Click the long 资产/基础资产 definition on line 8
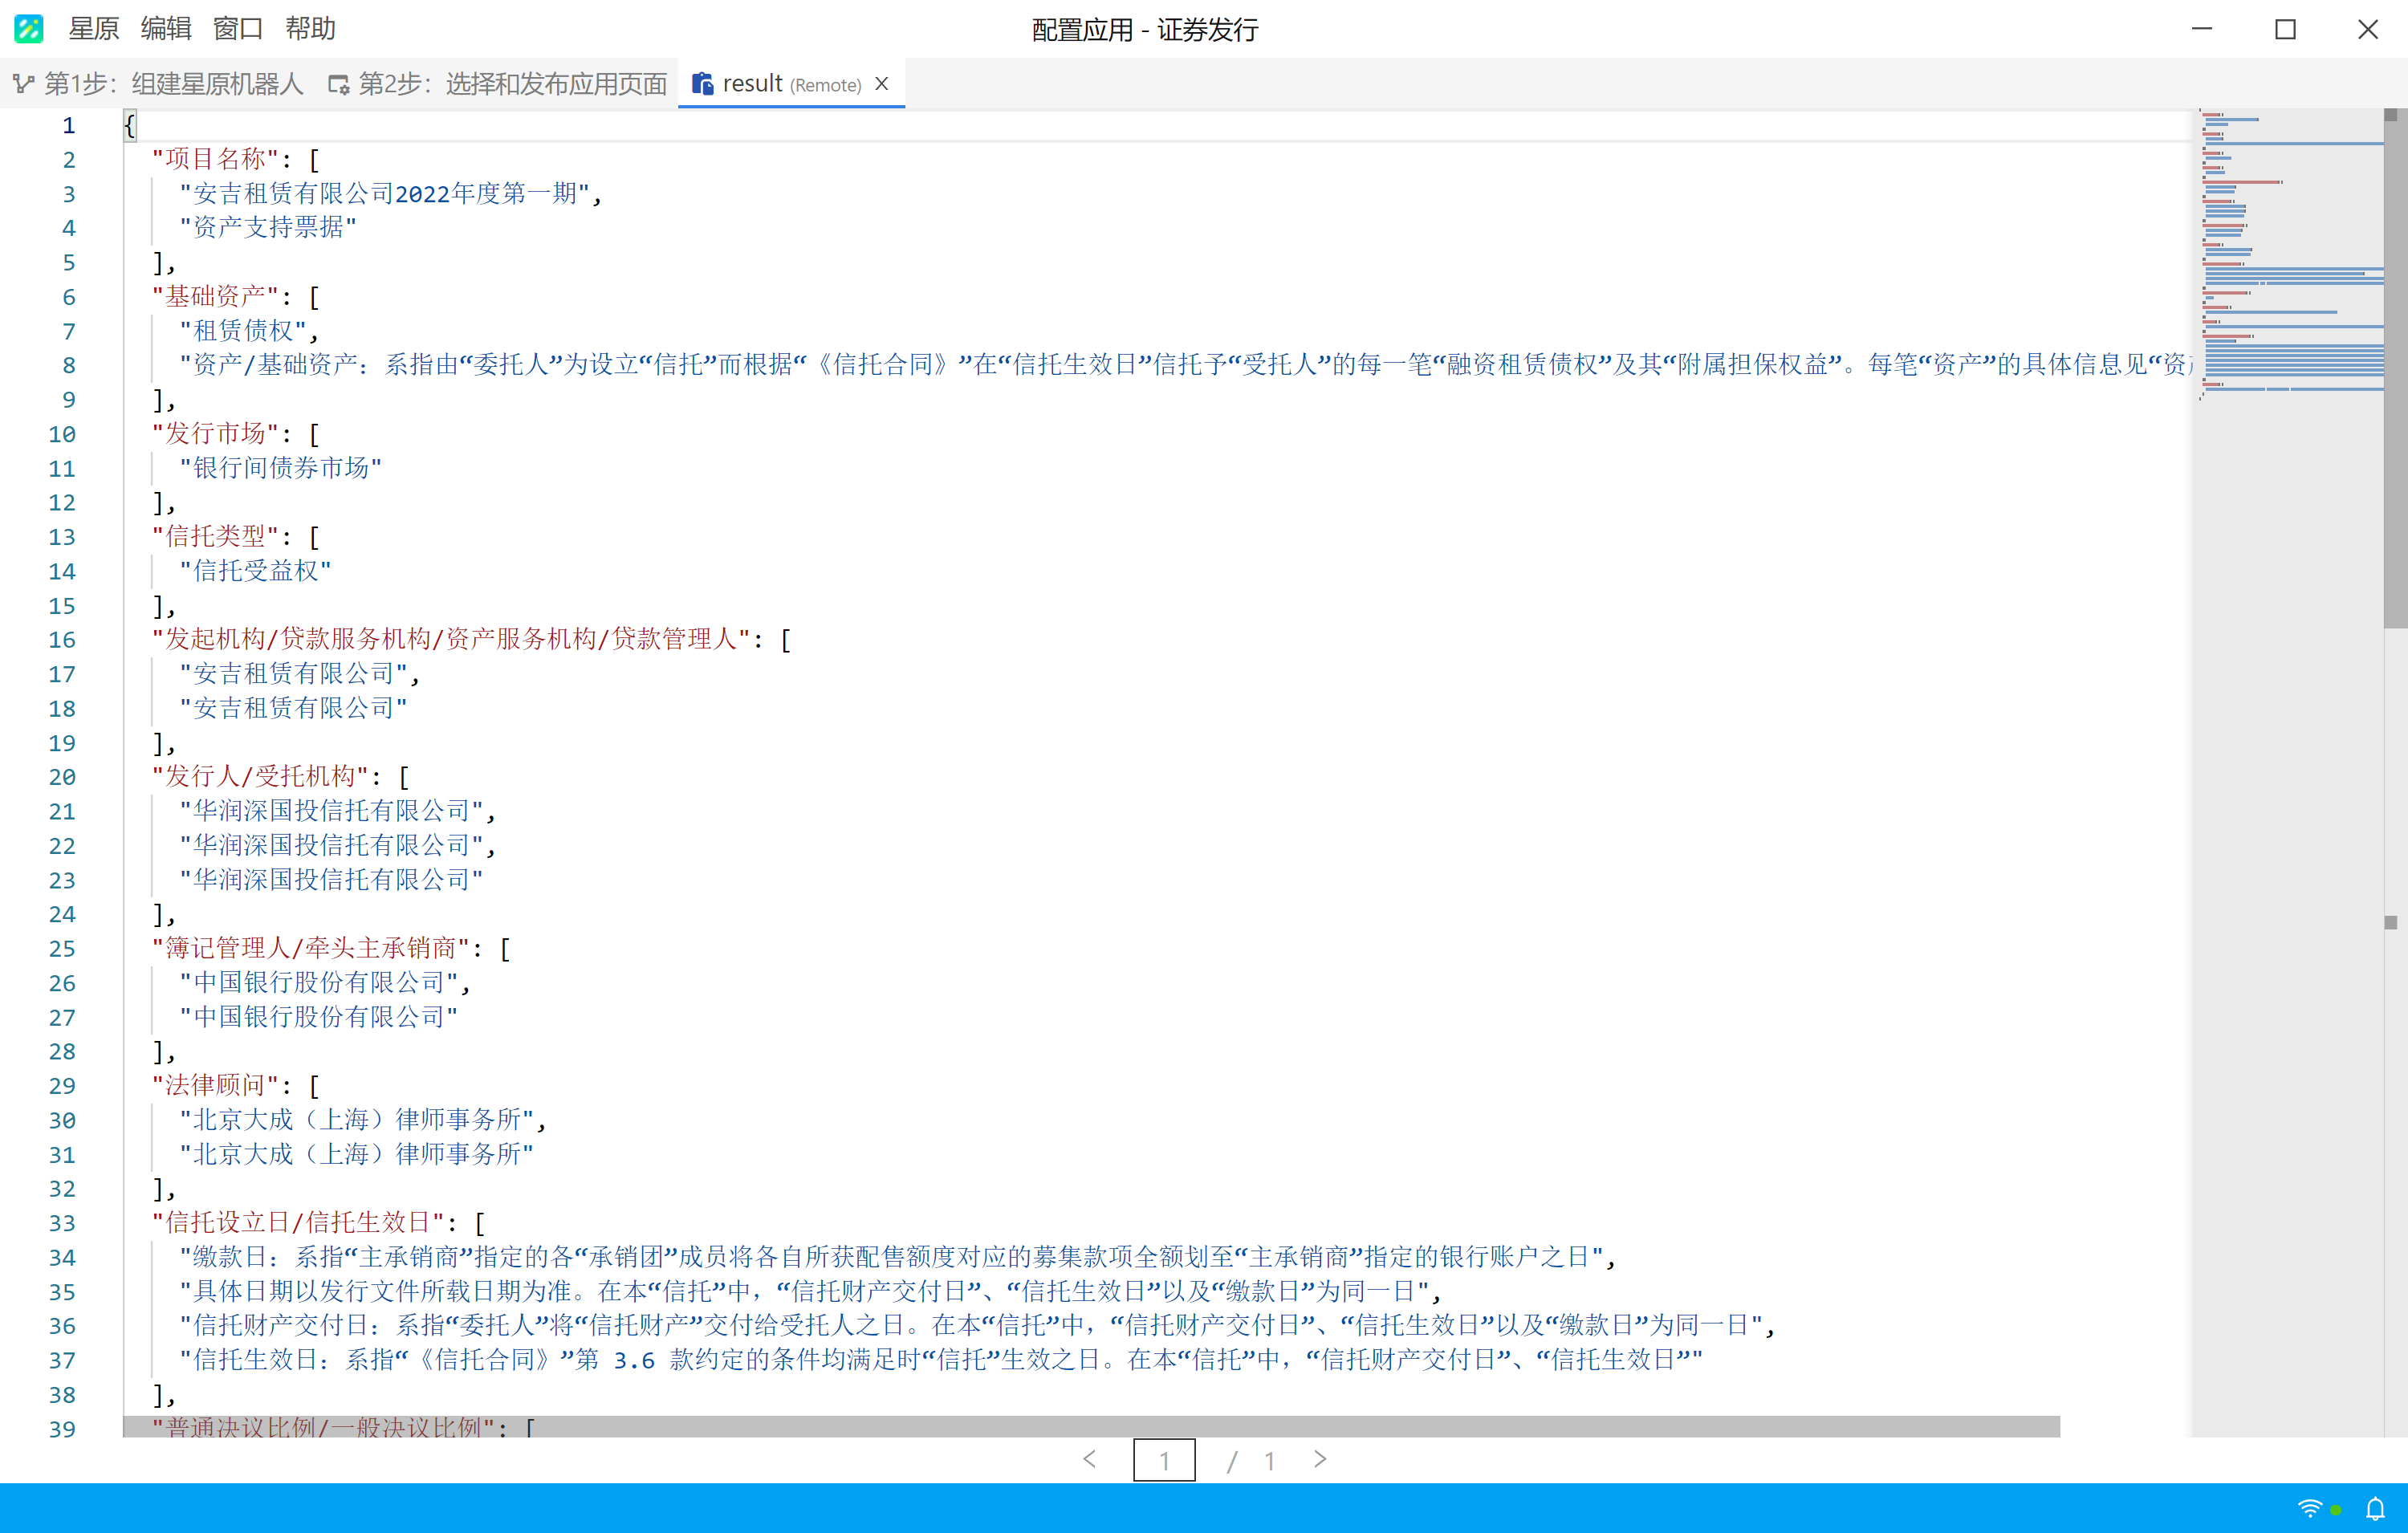The width and height of the screenshot is (2408, 1533). click(x=1185, y=364)
